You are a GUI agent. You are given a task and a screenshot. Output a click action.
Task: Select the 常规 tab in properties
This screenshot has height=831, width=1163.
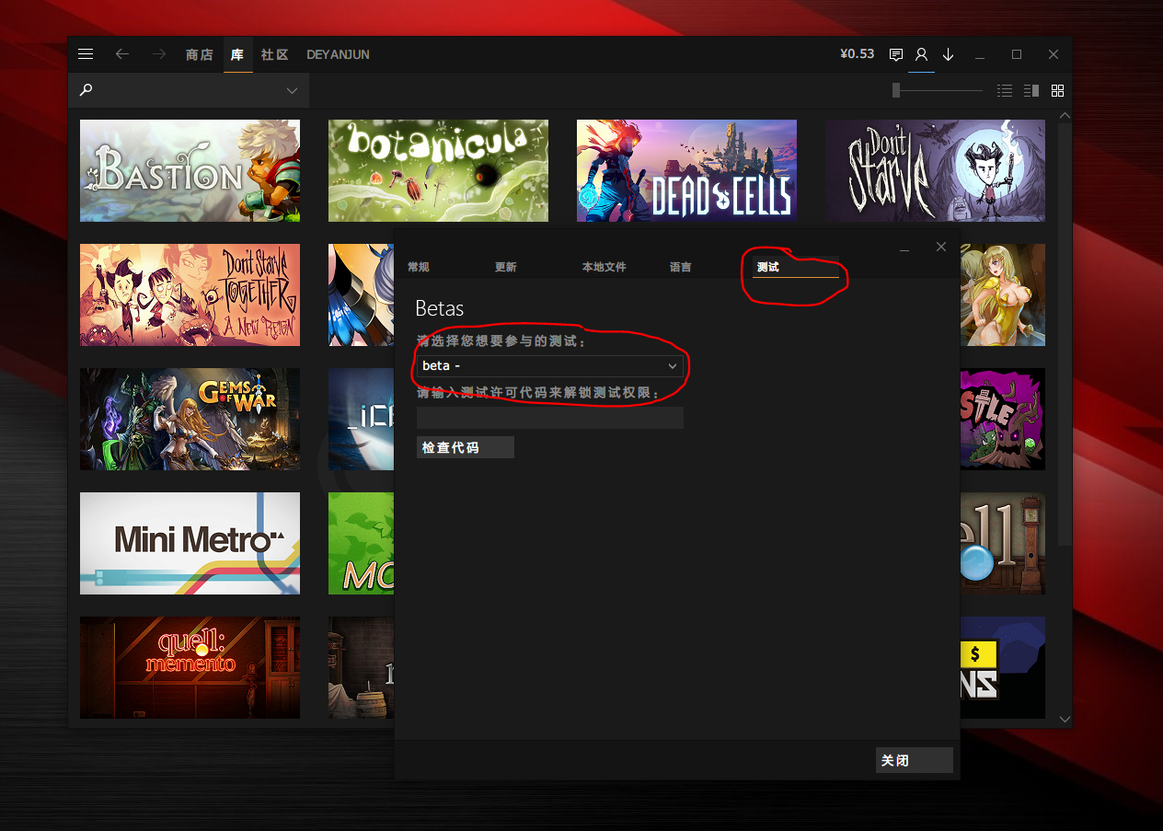[419, 267]
